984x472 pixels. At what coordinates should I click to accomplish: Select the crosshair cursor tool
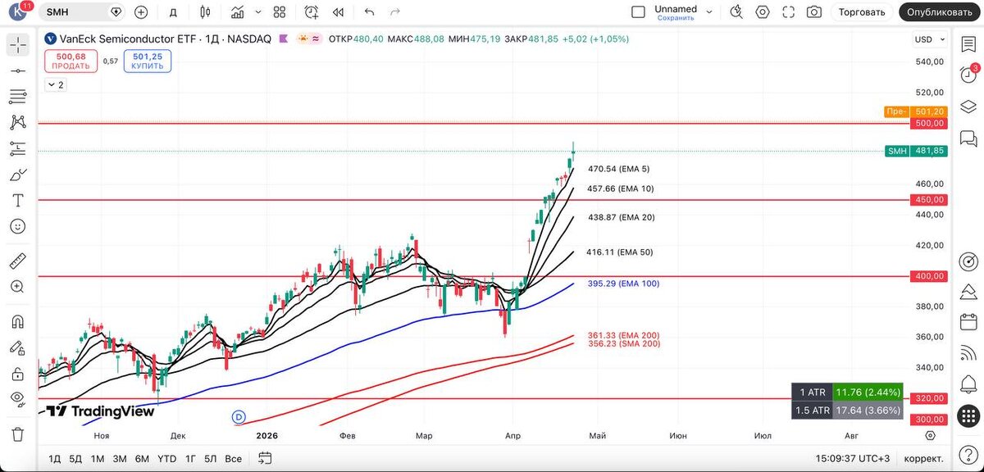point(18,45)
